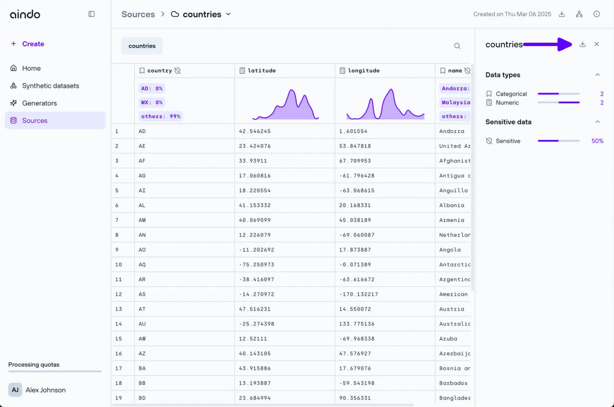Download countries from the side panel
This screenshot has height=407, width=614.
pyautogui.click(x=582, y=44)
